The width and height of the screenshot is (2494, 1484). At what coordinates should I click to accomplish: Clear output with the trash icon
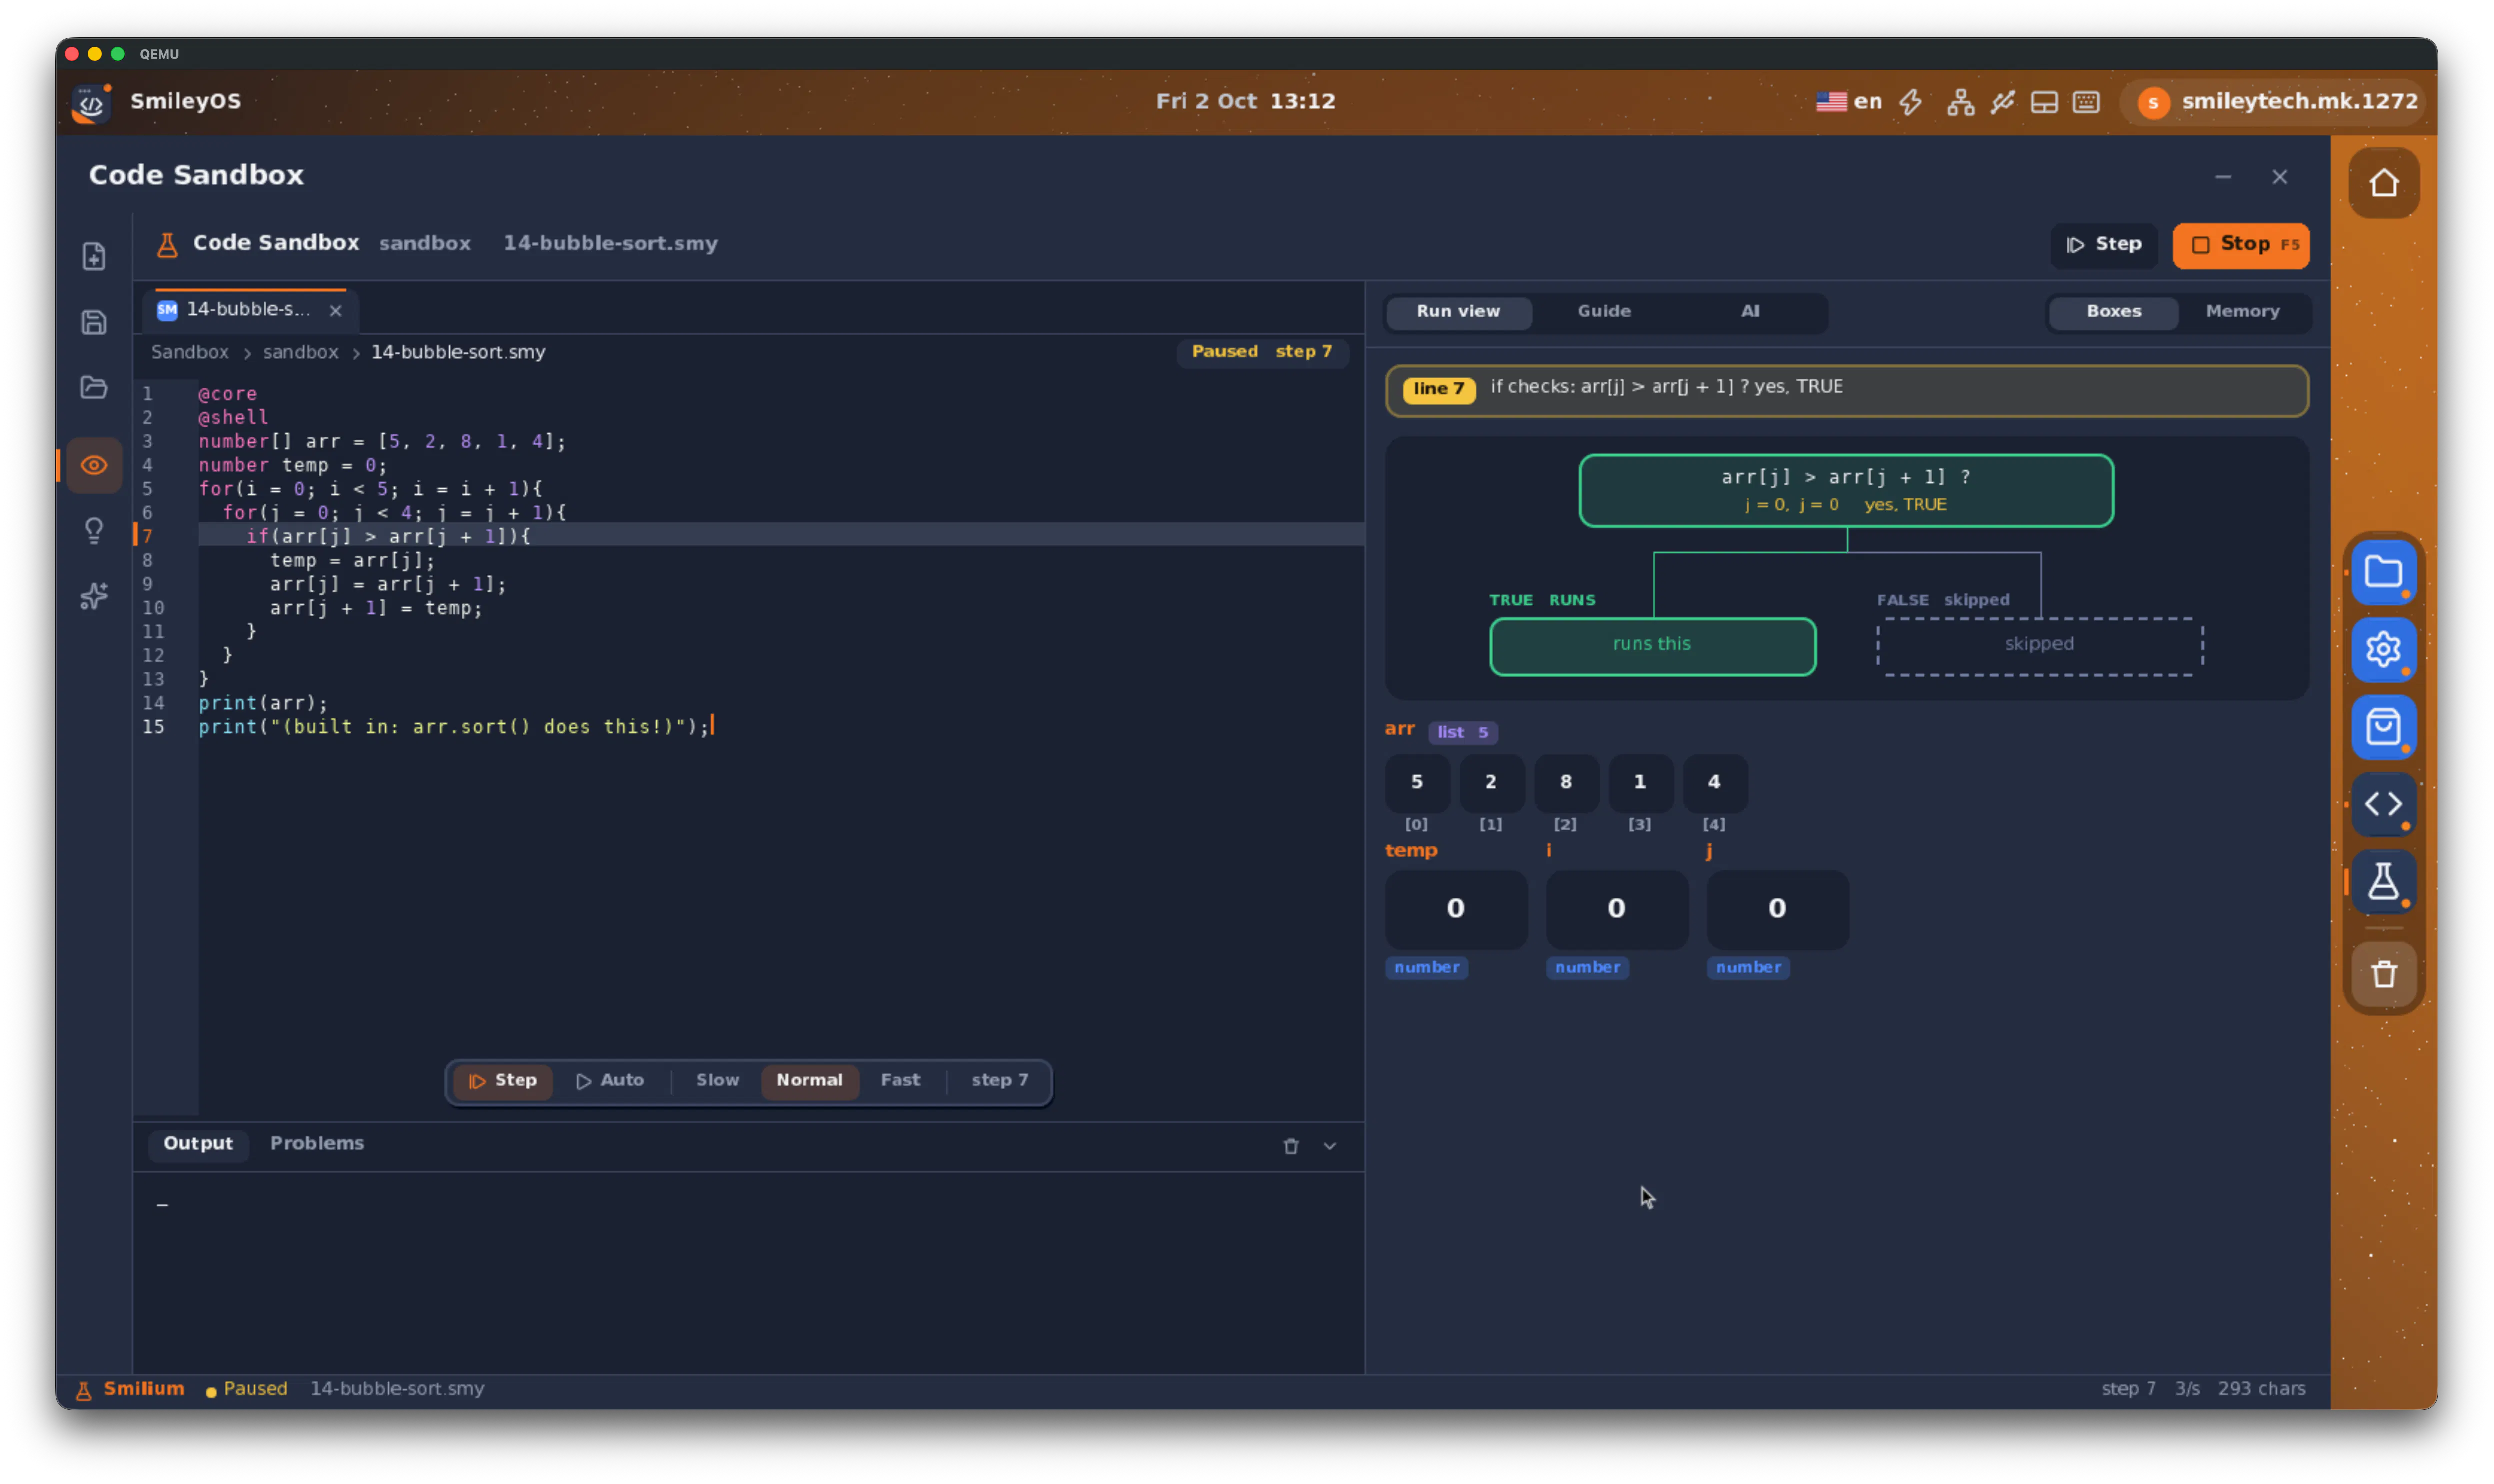coord(1291,1146)
